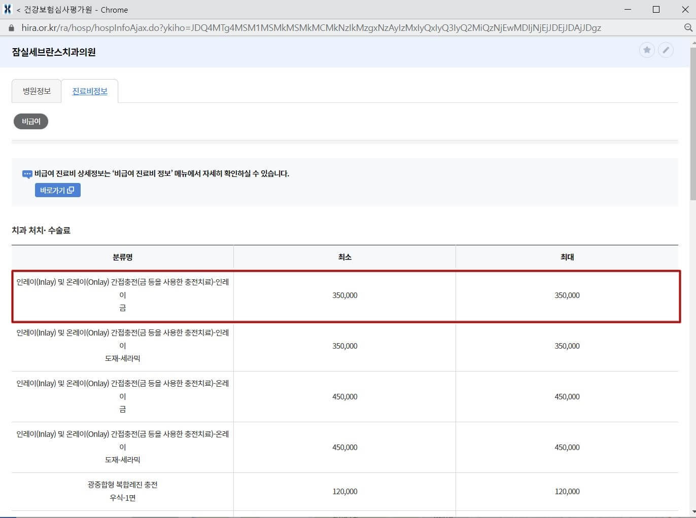696x518 pixels.
Task: Click the 최소 column header
Action: [x=344, y=257]
